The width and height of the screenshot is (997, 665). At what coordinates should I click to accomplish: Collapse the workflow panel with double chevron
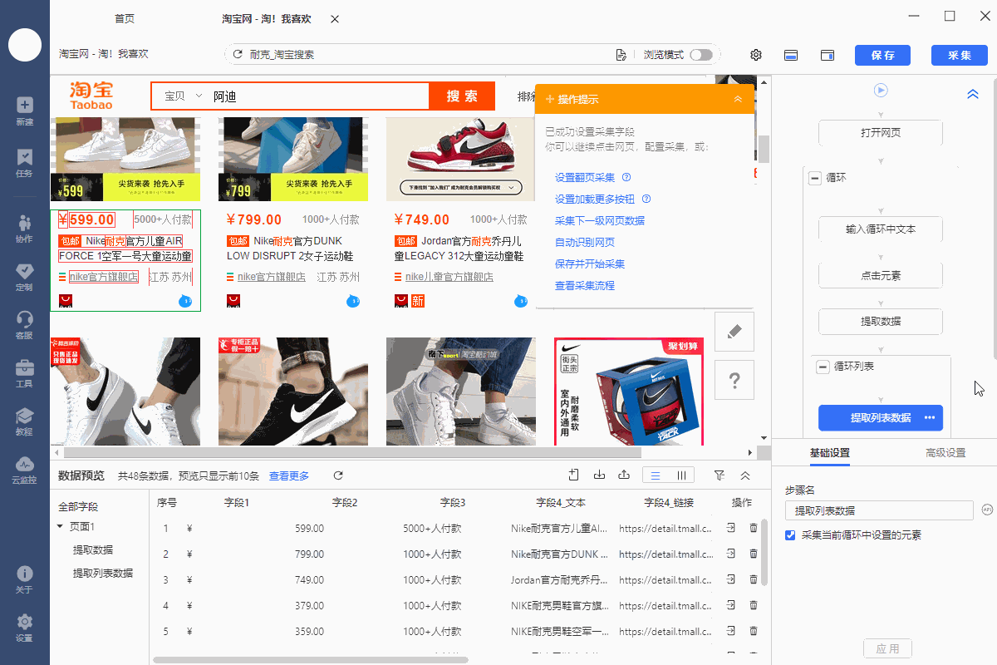click(973, 95)
